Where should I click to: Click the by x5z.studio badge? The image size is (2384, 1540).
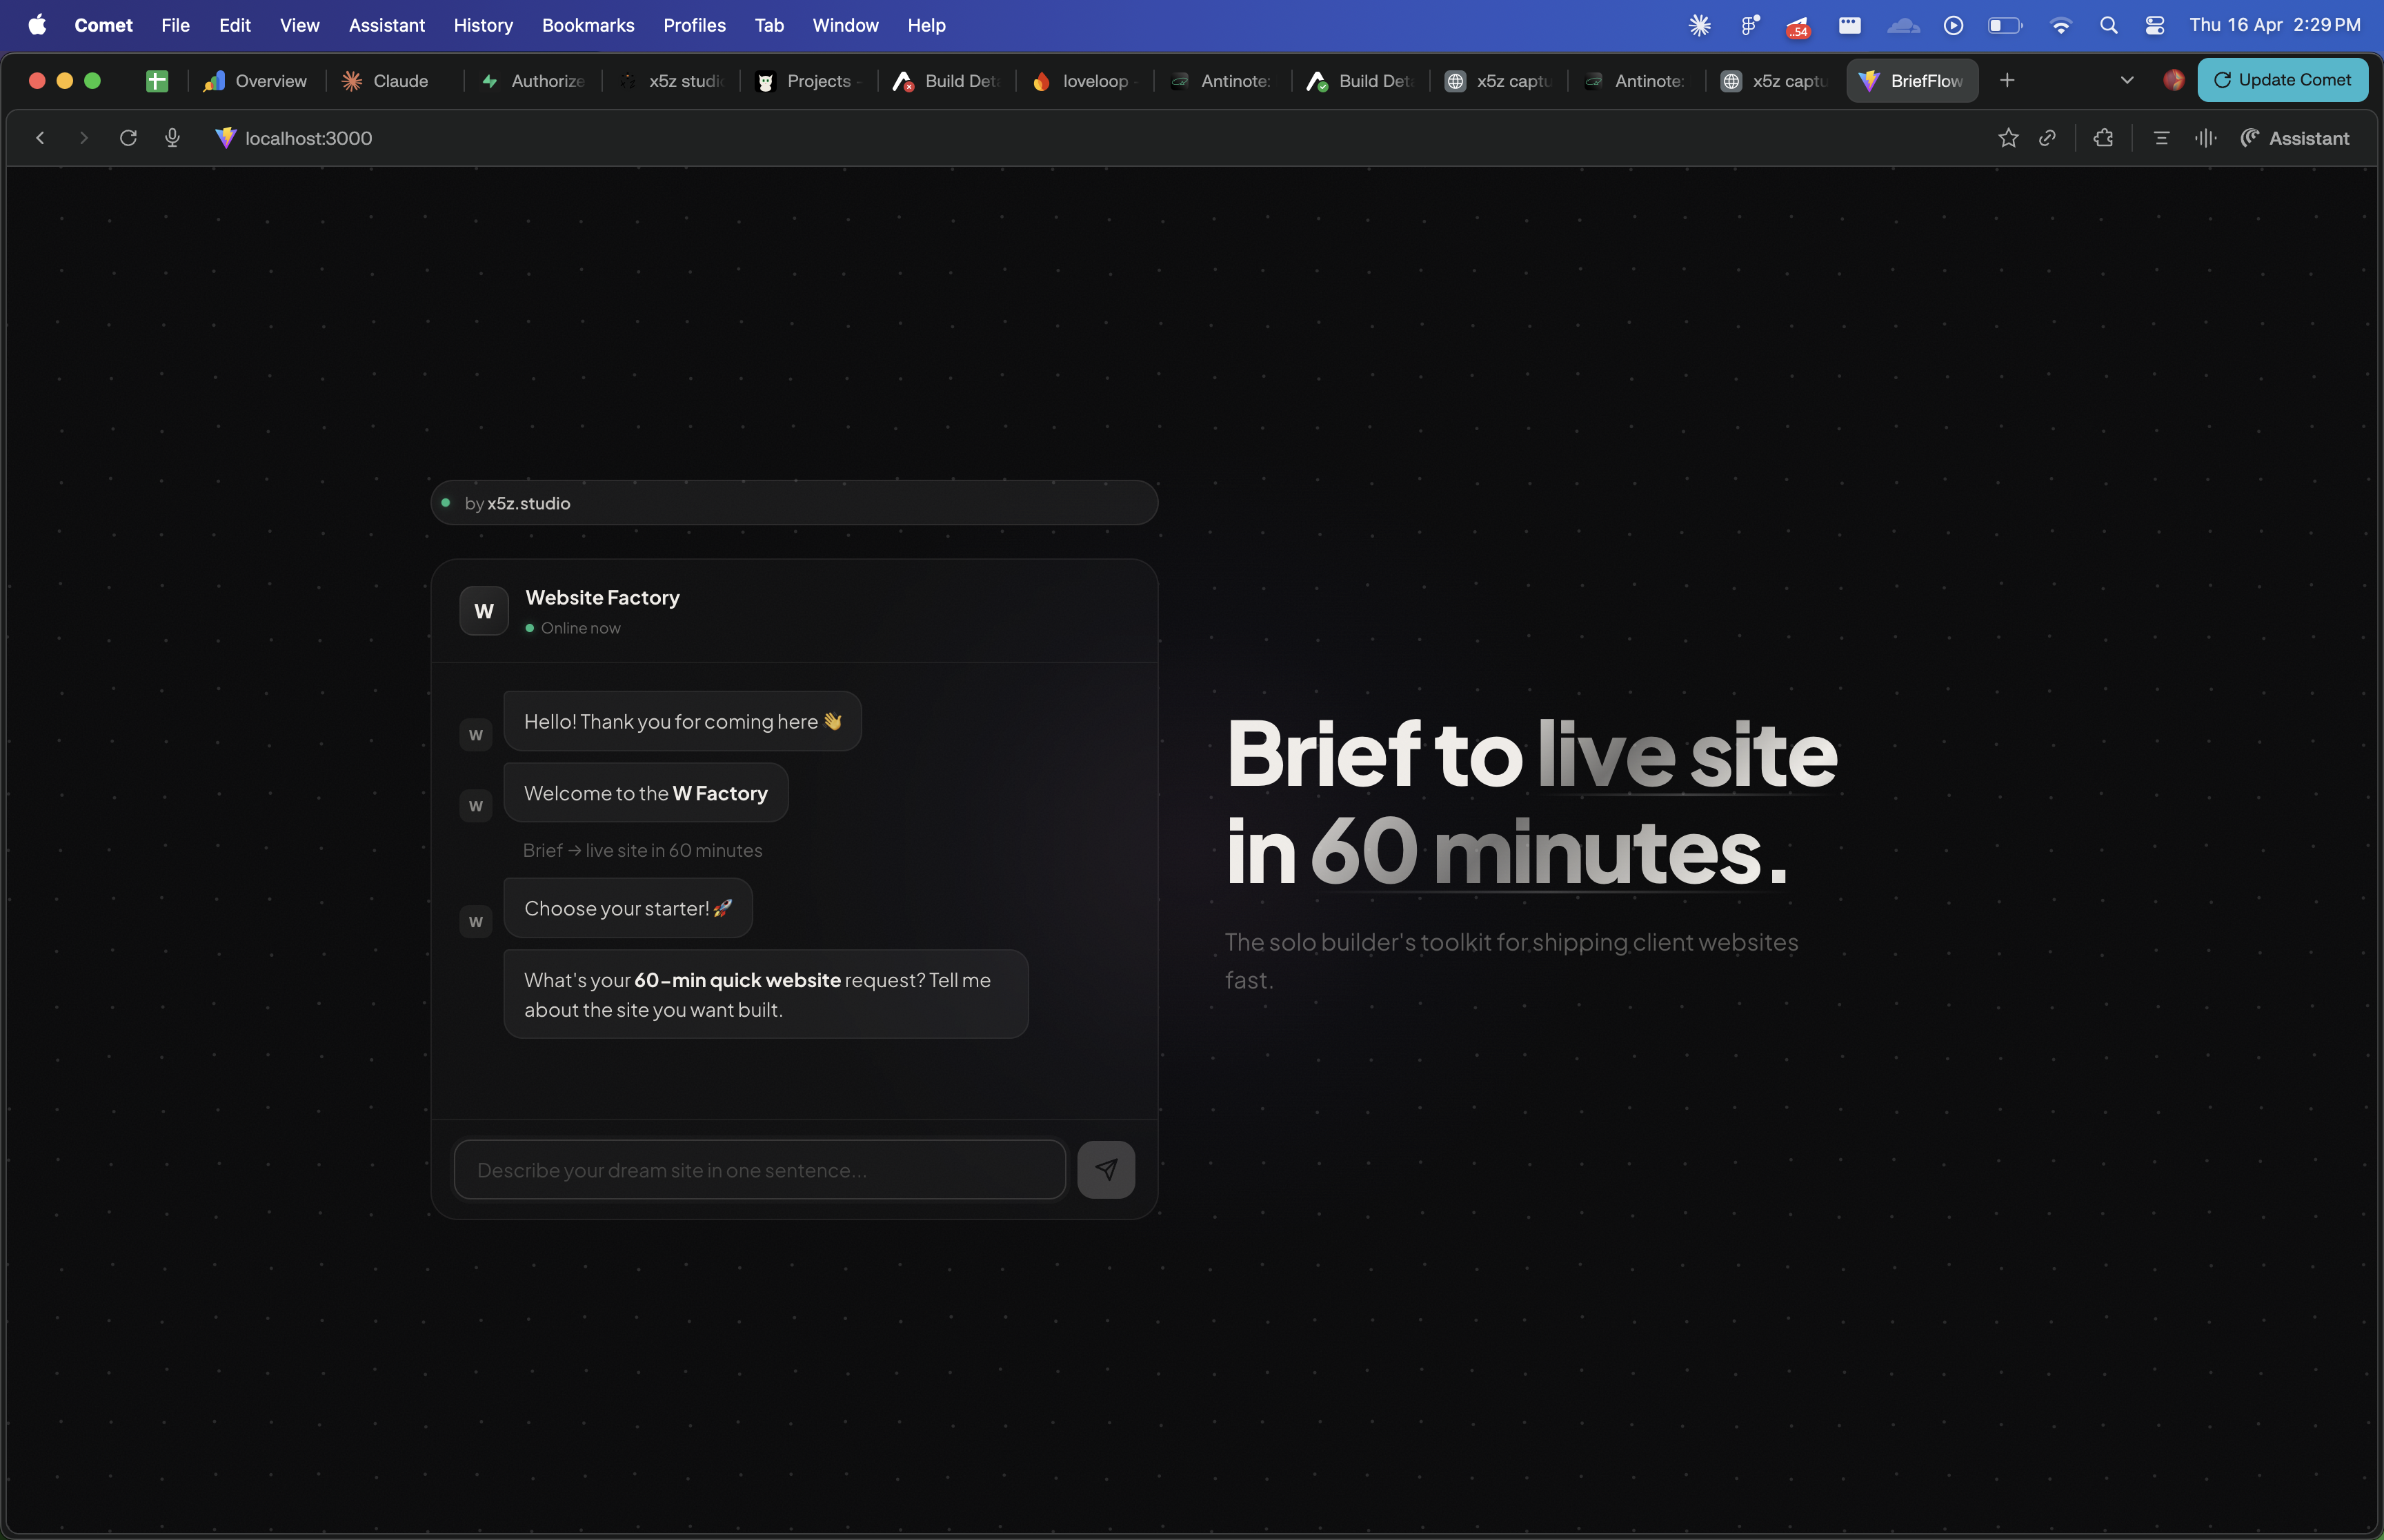tap(793, 502)
